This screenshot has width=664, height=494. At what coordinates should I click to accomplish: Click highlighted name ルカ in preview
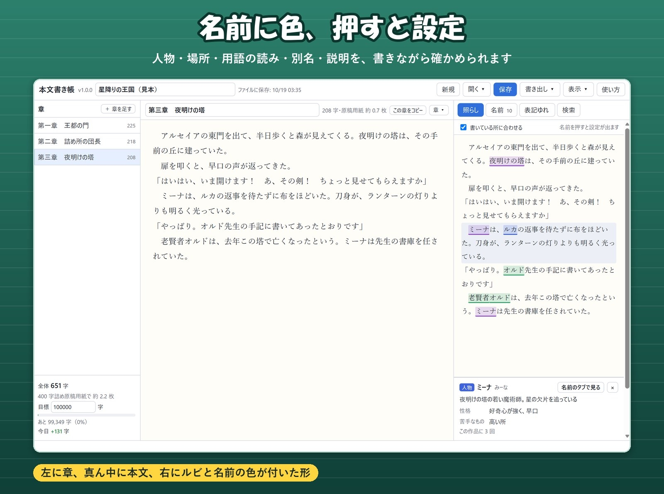click(x=510, y=230)
